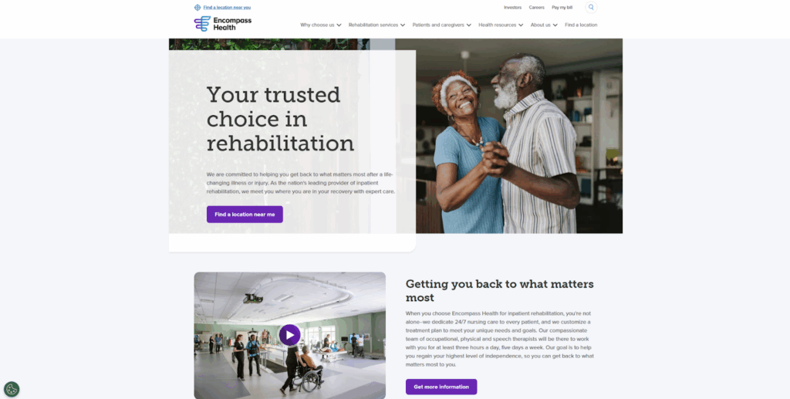The height and width of the screenshot is (399, 790).
Task: Open the Careers link
Action: coord(537,8)
